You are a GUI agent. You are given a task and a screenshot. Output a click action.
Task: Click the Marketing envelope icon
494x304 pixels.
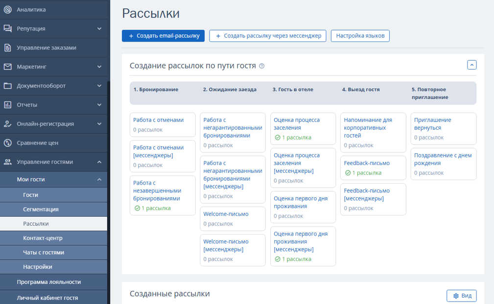click(8, 67)
